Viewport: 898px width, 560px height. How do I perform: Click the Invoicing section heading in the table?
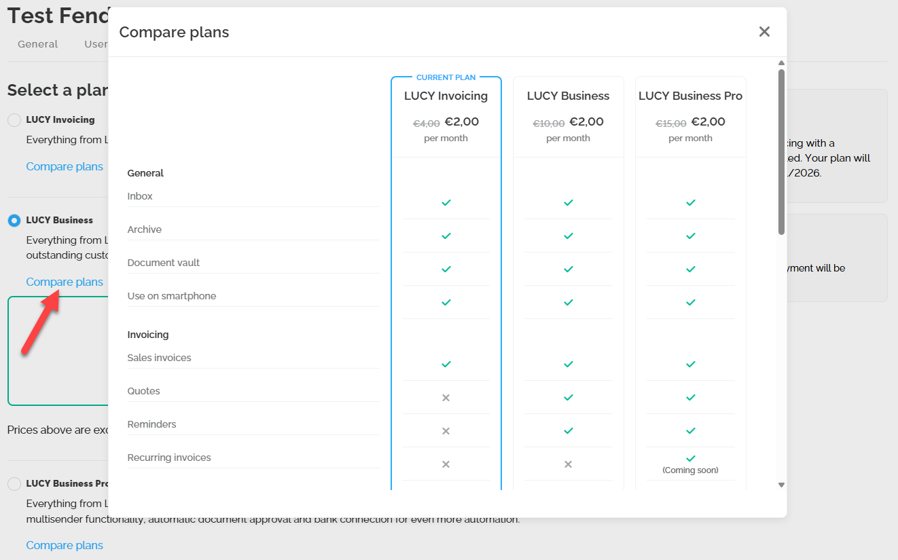148,335
